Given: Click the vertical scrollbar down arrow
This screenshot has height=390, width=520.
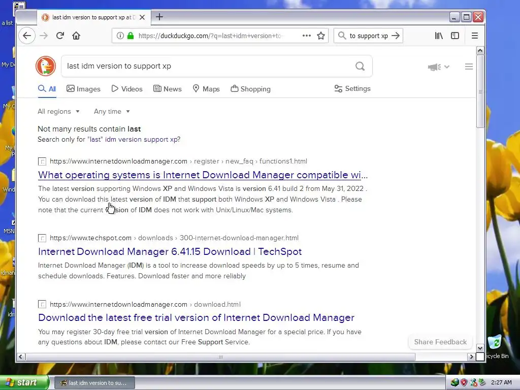Looking at the screenshot, I should pos(480,348).
